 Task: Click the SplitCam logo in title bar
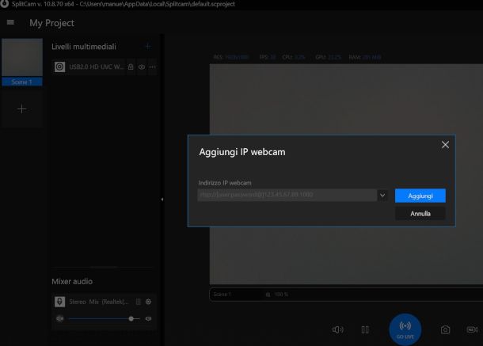[x=4, y=4]
